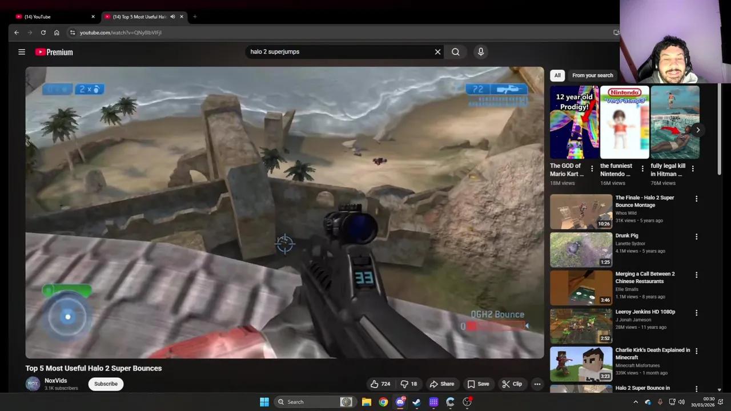
Task: Mute the tab via speaker icon
Action: click(172, 17)
